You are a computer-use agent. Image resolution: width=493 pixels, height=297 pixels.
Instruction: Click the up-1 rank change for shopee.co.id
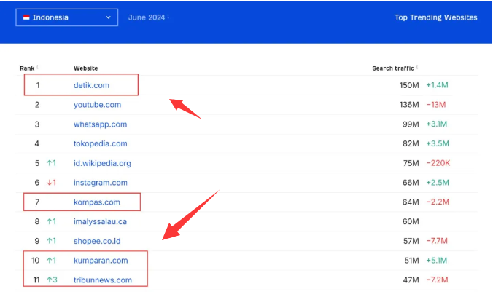point(52,241)
